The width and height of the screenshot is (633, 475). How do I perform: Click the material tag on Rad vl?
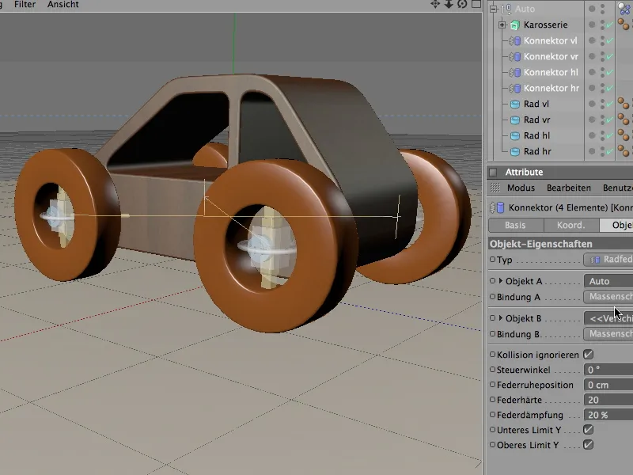pyautogui.click(x=624, y=104)
